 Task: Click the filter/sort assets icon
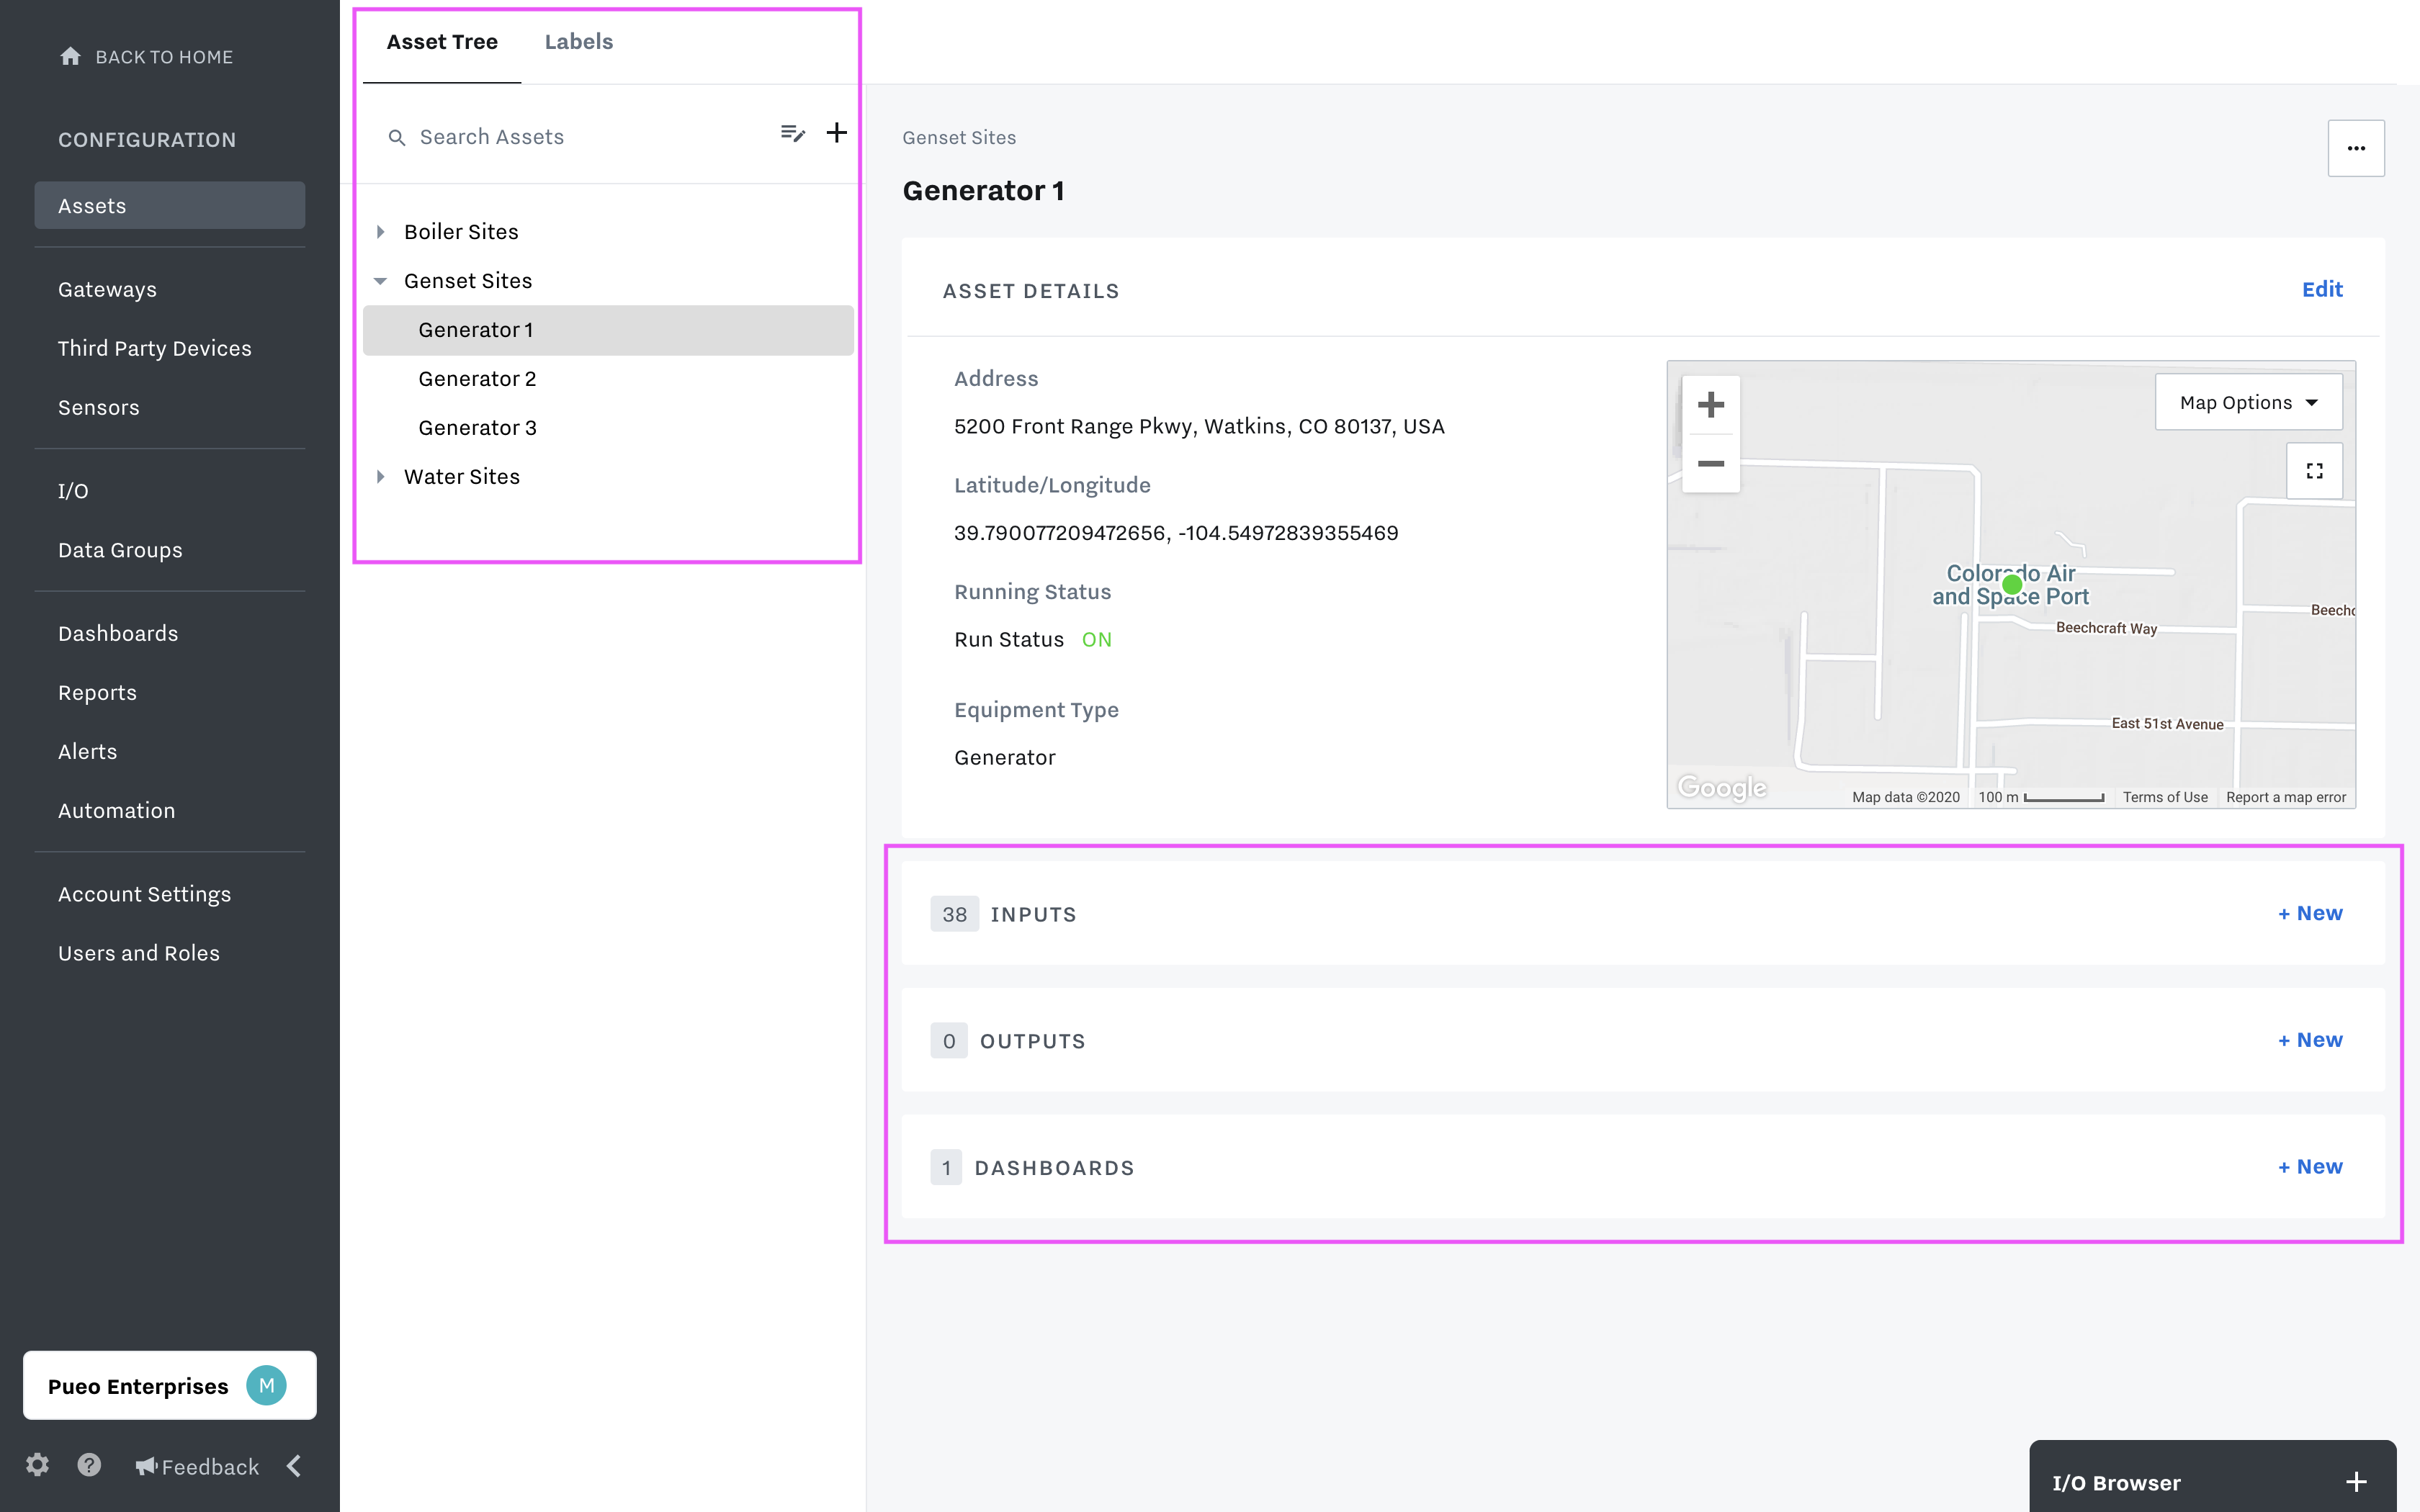pyautogui.click(x=789, y=134)
